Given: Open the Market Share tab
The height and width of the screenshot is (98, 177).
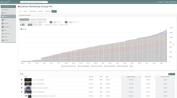Looking at the screenshot, I should pos(33,11).
